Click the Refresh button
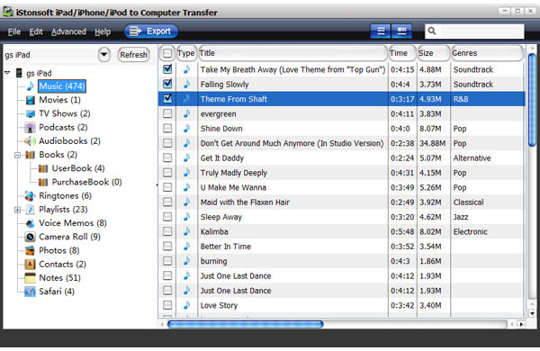The width and height of the screenshot is (540, 351). pos(133,54)
